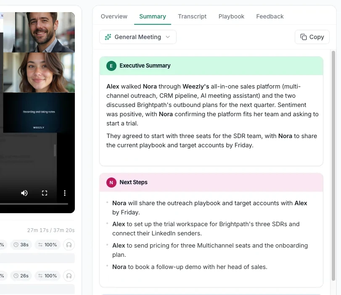Click 'Alex to set up the trial workspace' item

point(206,229)
